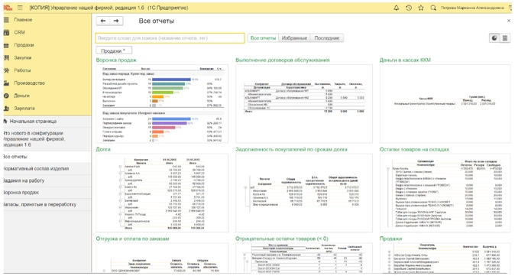515x276 pixels.
Task: Remove the Продажи tag filter
Action: 124,50
